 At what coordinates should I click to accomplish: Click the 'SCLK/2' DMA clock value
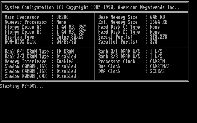[157, 71]
